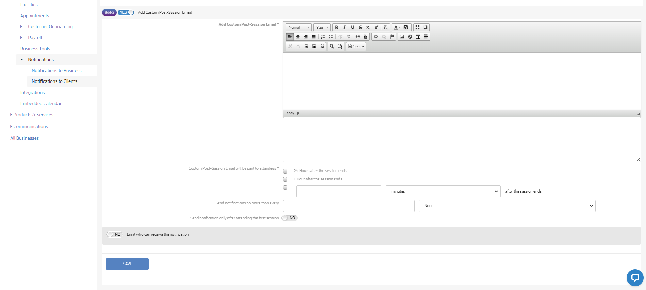Image resolution: width=646 pixels, height=290 pixels.
Task: Click the notification frequency input field
Action: [x=349, y=206]
